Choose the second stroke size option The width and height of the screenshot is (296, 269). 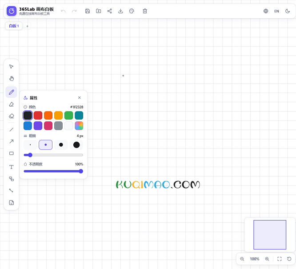tap(45, 145)
